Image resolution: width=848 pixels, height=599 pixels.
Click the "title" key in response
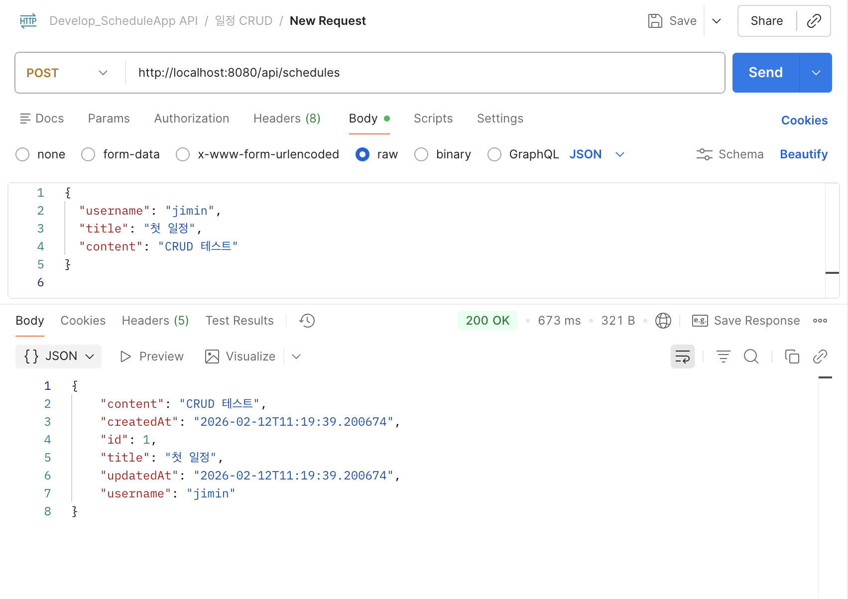point(125,458)
